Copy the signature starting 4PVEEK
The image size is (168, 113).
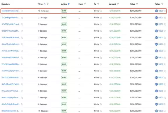point(22,24)
